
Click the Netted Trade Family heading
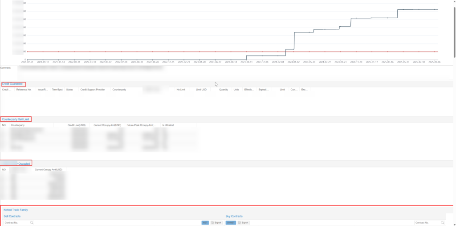(16, 210)
